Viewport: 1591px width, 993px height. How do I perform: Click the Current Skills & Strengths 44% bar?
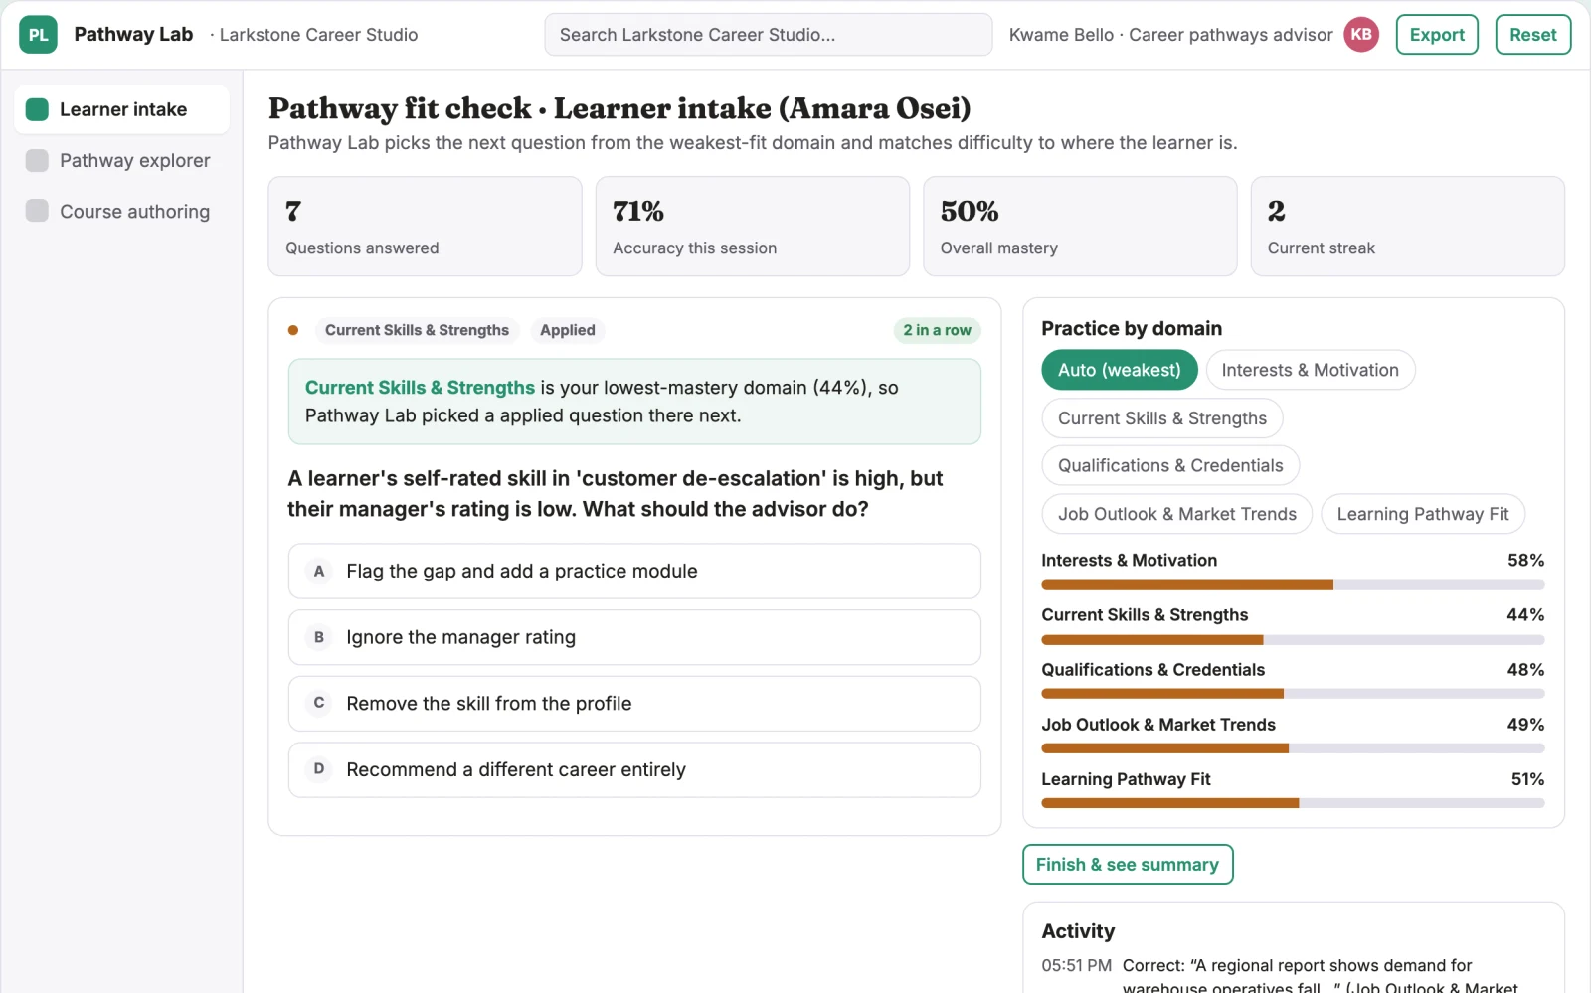click(x=1293, y=640)
